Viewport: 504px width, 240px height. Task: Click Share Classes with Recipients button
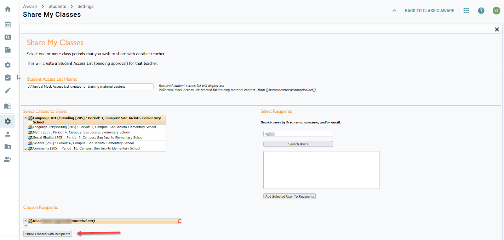pos(48,234)
